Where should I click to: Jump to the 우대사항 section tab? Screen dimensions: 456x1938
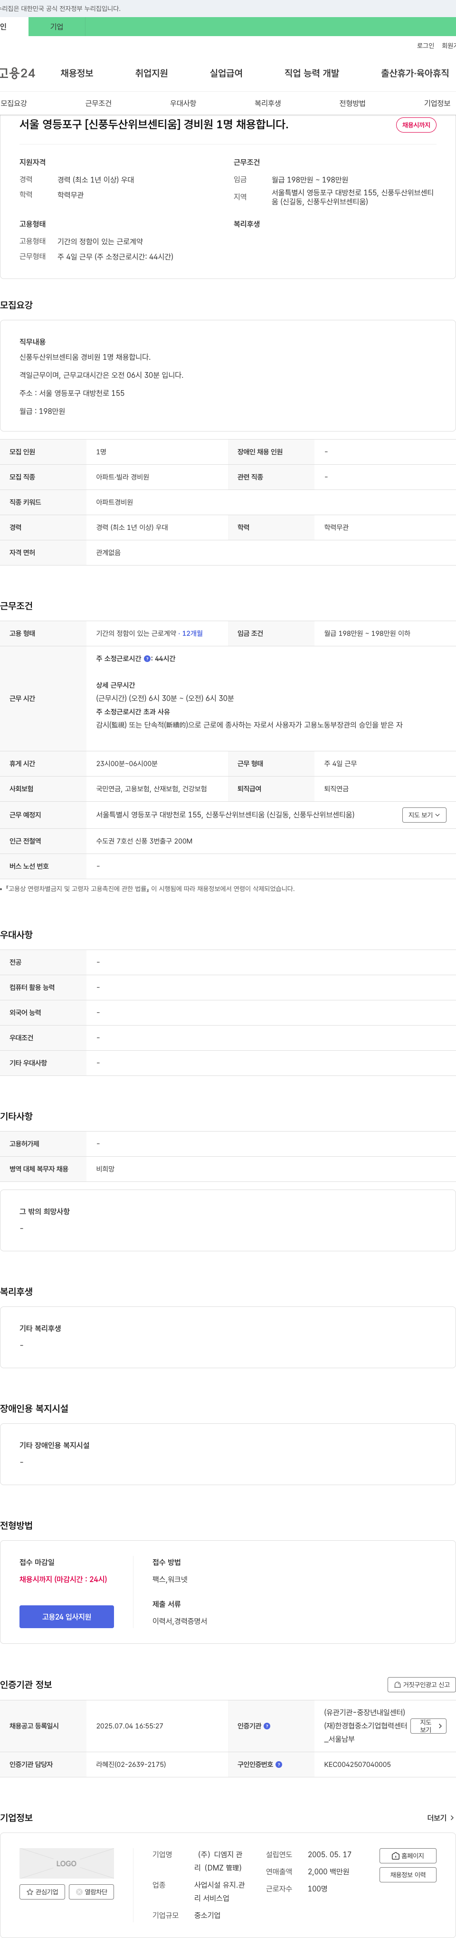183,103
